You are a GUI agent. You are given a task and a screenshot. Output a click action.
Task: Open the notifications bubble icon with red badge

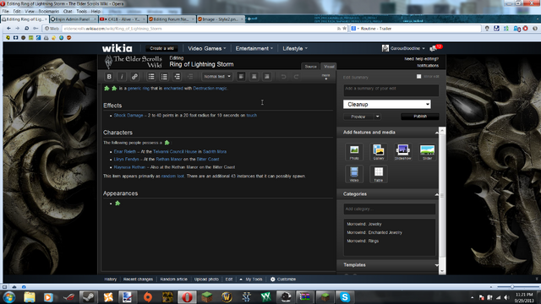coord(436,47)
